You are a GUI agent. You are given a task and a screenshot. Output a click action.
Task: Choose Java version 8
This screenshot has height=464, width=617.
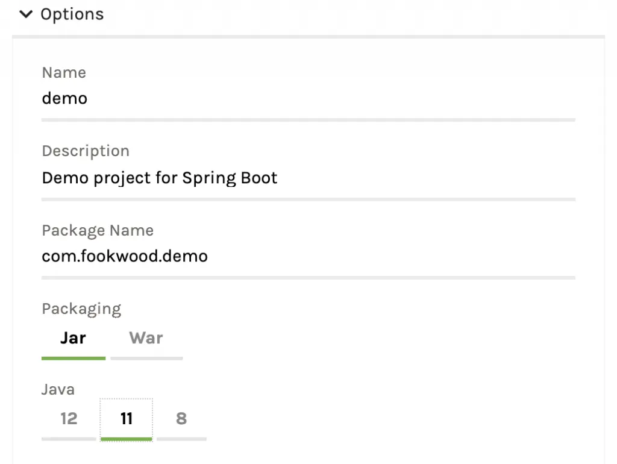(x=181, y=418)
